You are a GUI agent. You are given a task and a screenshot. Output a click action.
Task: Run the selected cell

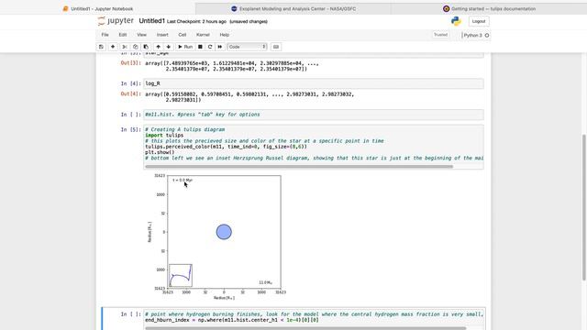[x=185, y=47]
